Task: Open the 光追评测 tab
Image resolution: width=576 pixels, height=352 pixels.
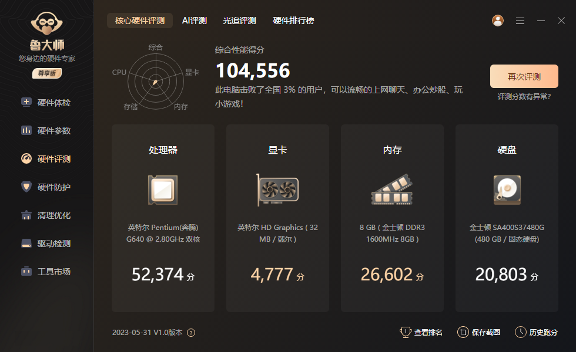Action: point(241,20)
